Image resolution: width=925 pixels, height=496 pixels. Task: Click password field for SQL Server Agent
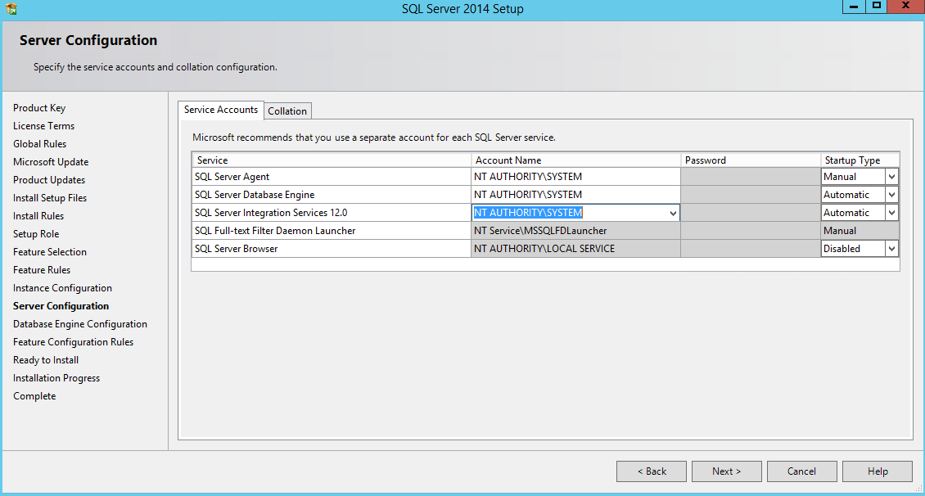tap(750, 177)
